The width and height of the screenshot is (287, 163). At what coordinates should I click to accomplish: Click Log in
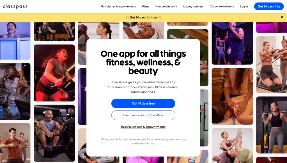244,6
